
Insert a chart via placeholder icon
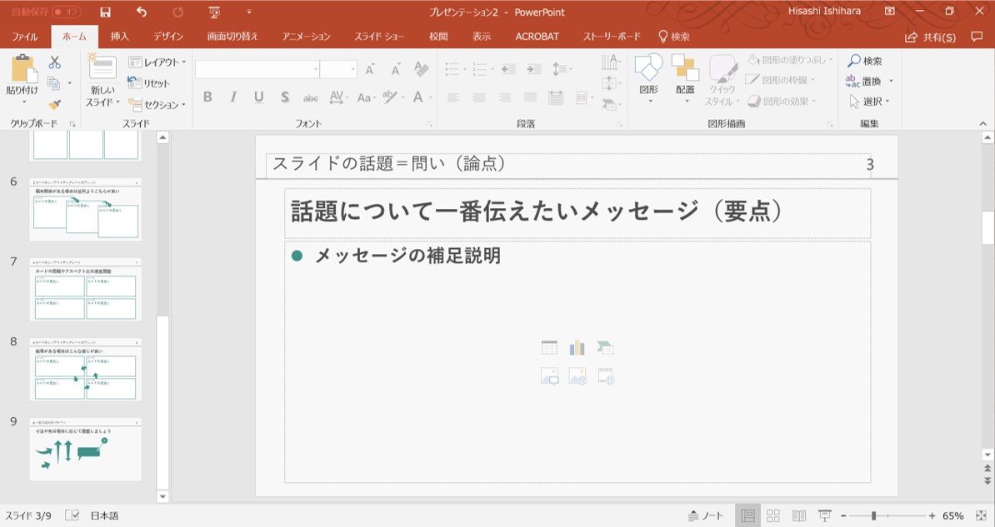tap(577, 348)
